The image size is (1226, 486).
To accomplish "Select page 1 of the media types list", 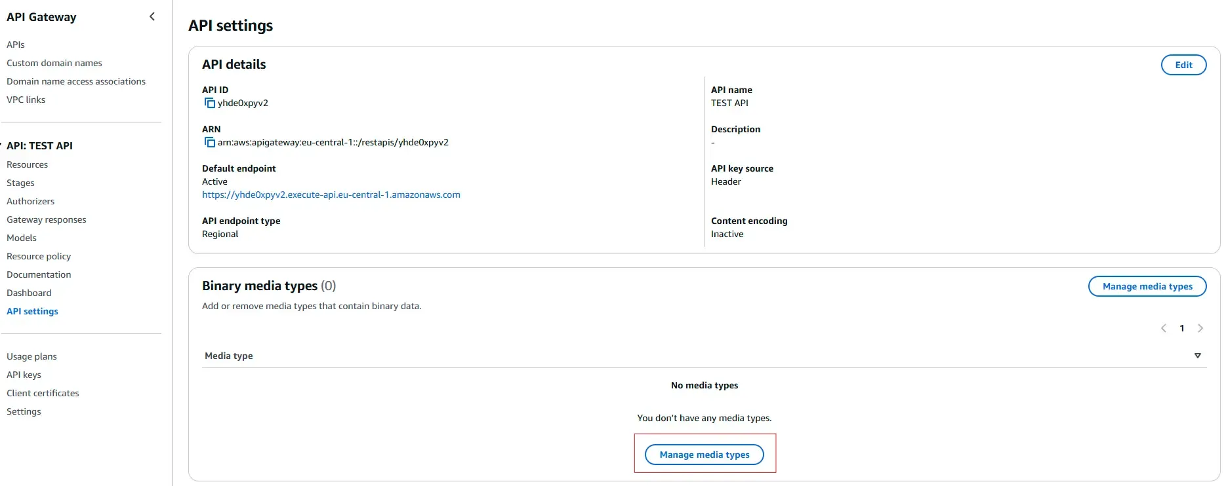I will [x=1182, y=328].
